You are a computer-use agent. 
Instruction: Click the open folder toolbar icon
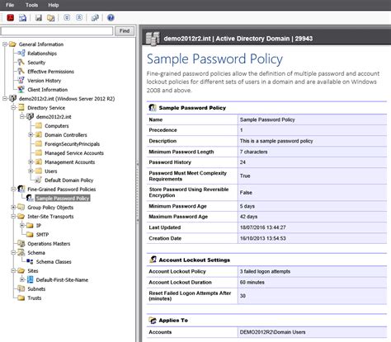51,18
